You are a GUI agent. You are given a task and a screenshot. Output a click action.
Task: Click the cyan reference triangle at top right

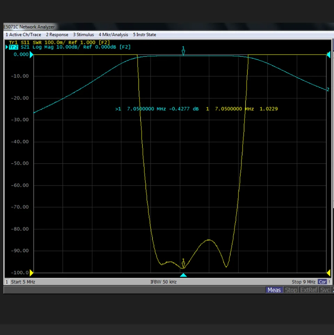[328, 55]
